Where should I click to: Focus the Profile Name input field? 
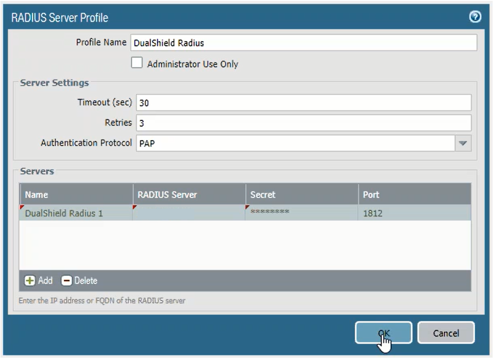coord(302,43)
